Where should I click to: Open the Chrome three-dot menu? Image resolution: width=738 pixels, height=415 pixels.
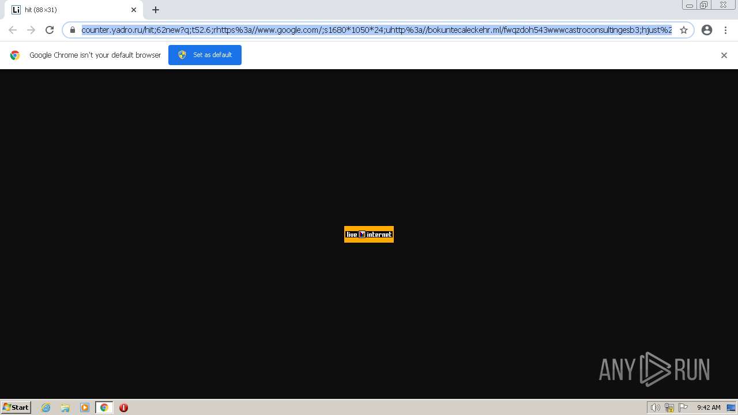[725, 30]
